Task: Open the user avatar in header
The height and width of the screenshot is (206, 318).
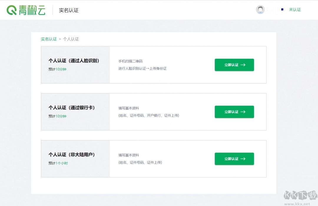Action: (260, 10)
